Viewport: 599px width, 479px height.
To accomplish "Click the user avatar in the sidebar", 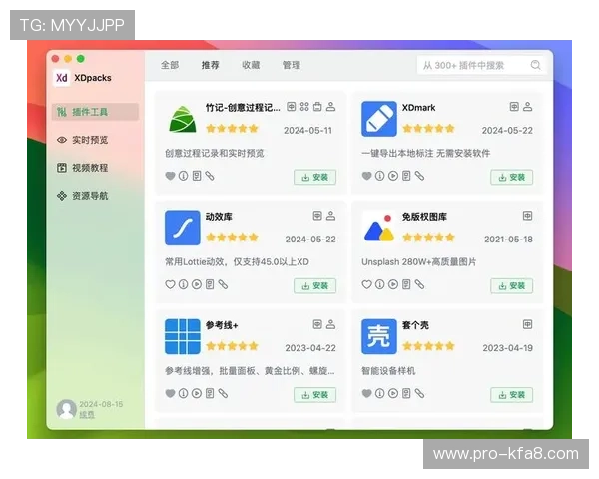I will tap(66, 409).
